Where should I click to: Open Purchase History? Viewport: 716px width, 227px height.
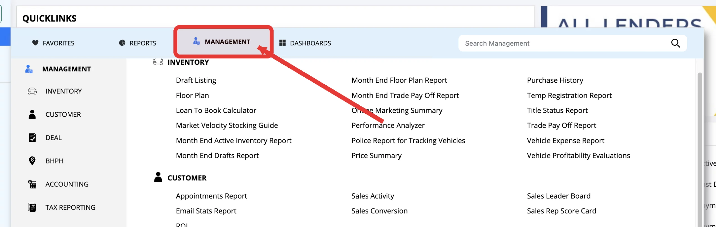[555, 80]
